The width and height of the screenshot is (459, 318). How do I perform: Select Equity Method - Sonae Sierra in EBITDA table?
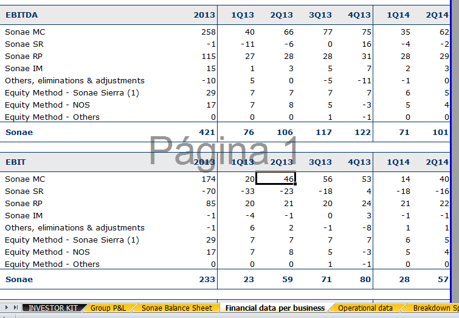coord(72,93)
